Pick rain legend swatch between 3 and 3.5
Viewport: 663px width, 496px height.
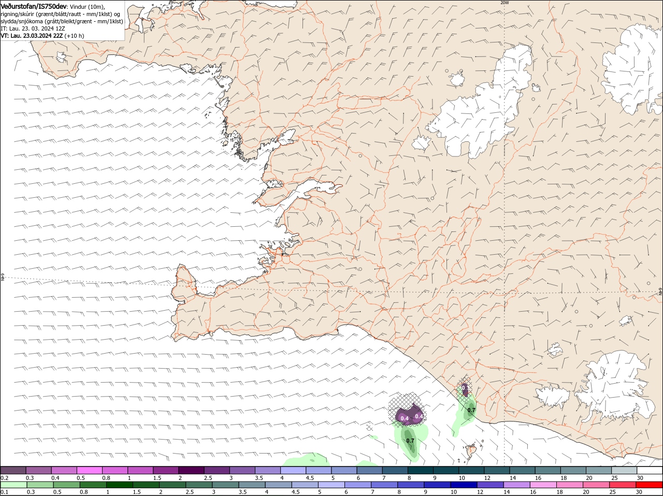[x=226, y=485]
